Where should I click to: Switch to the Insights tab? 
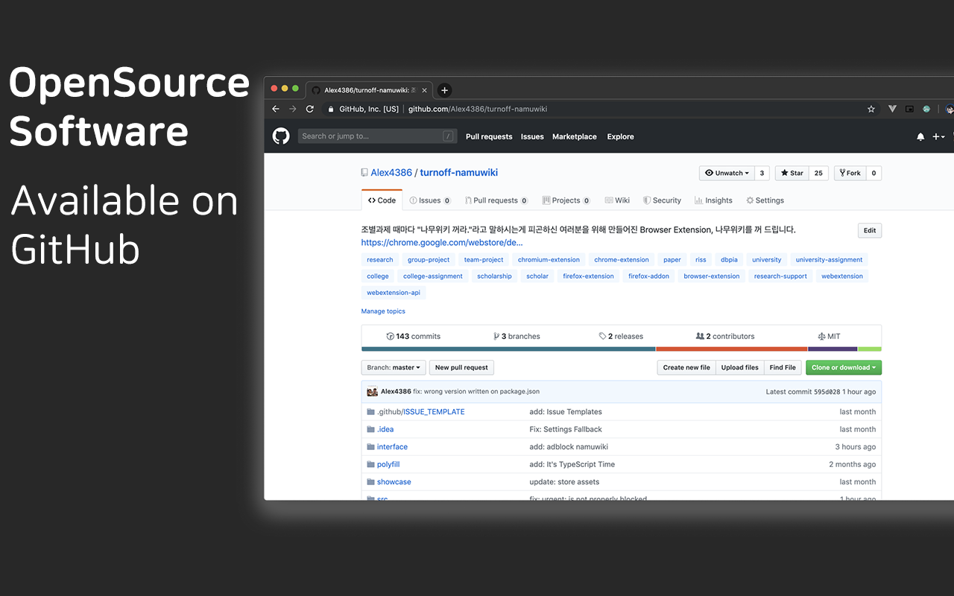pyautogui.click(x=713, y=200)
